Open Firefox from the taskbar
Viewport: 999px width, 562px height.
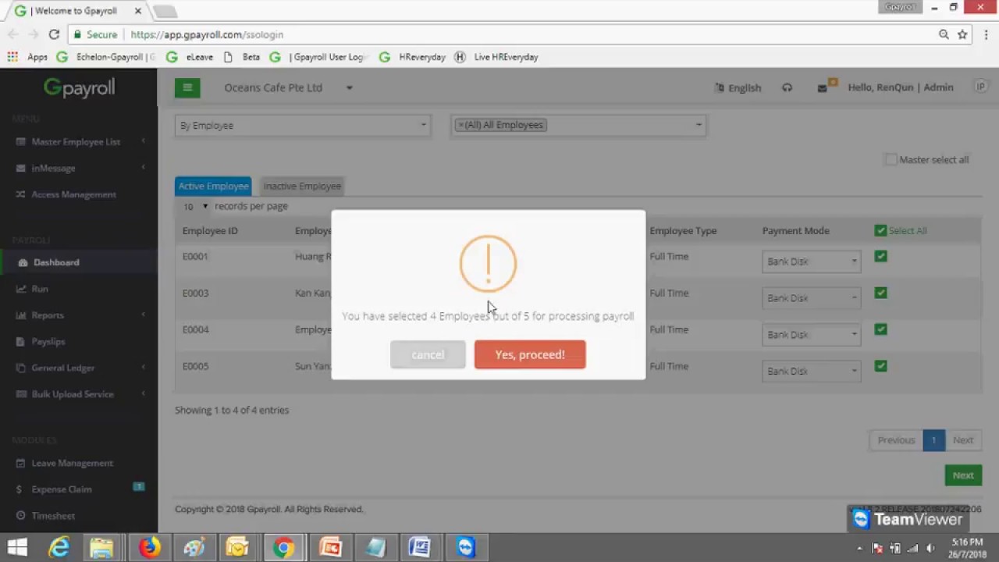pyautogui.click(x=149, y=547)
